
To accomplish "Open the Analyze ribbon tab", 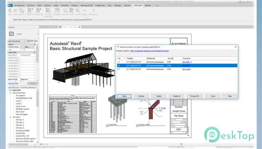I will pyautogui.click(x=74, y=5).
